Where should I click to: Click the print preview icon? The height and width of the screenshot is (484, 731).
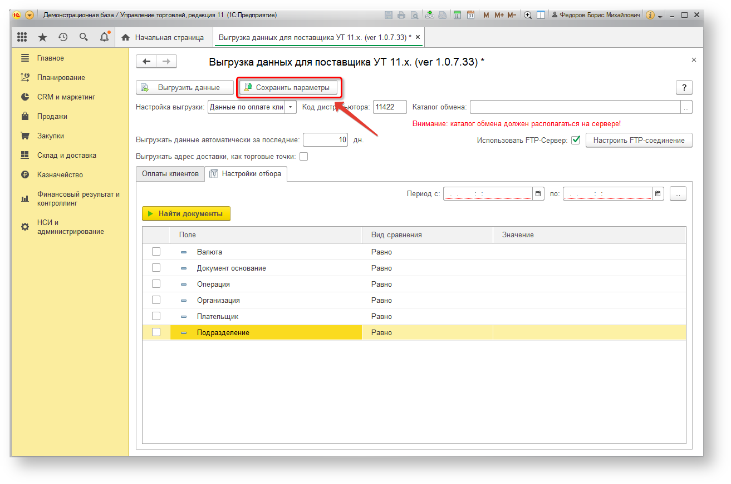[414, 15]
